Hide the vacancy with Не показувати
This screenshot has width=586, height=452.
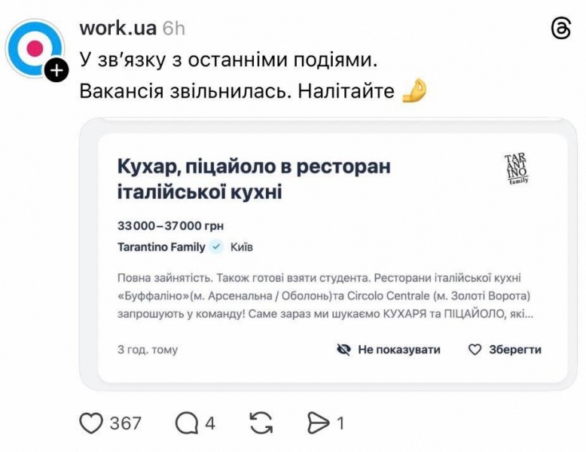pos(388,350)
